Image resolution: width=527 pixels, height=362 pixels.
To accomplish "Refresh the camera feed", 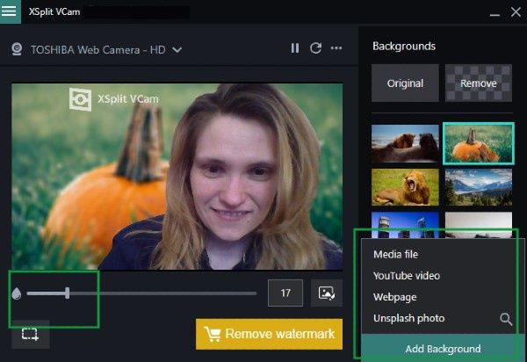I will (315, 48).
